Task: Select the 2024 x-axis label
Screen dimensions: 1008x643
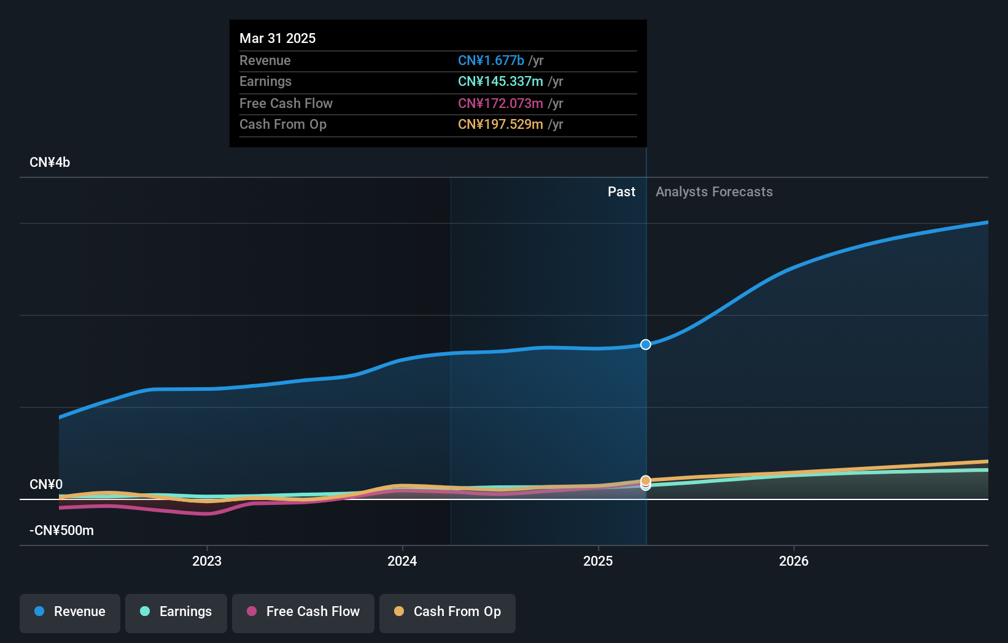Action: pos(402,561)
